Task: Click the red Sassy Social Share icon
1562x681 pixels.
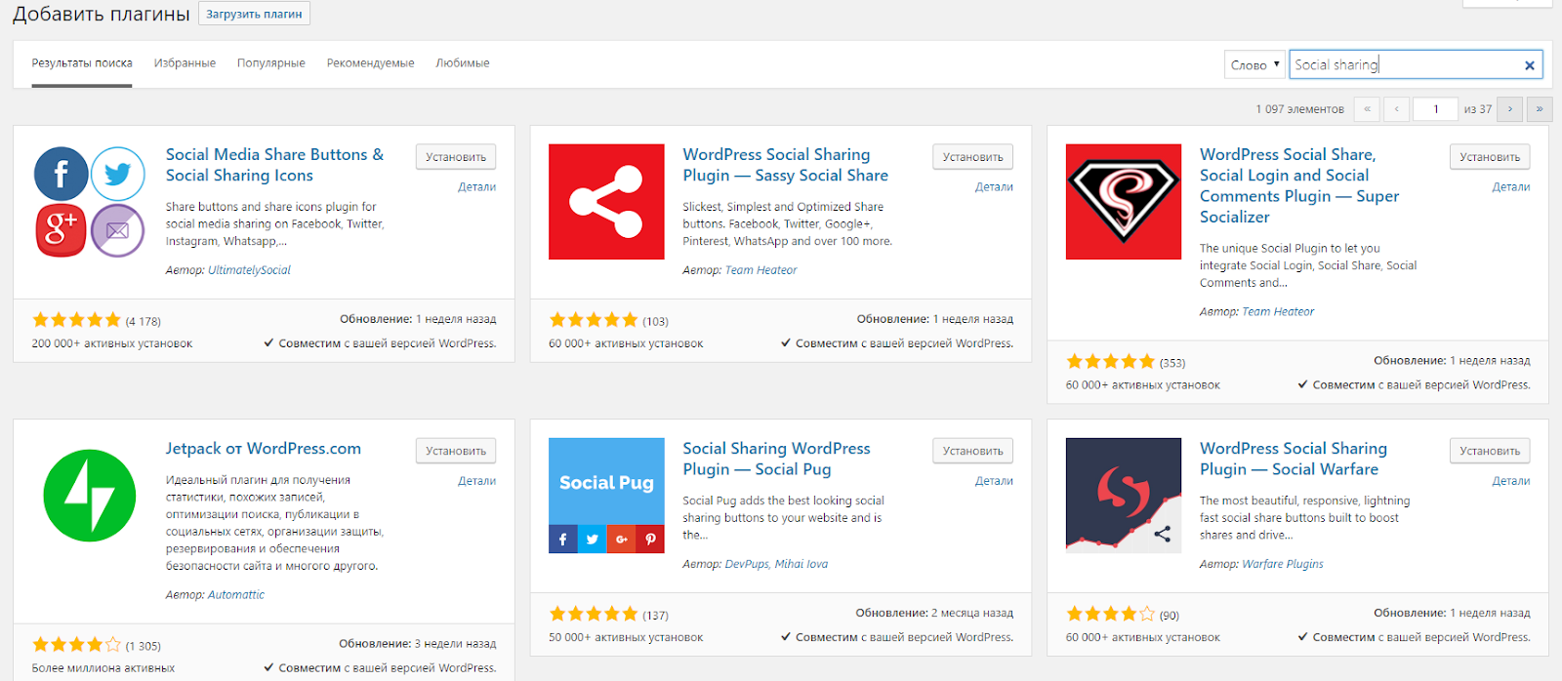Action: click(x=606, y=202)
